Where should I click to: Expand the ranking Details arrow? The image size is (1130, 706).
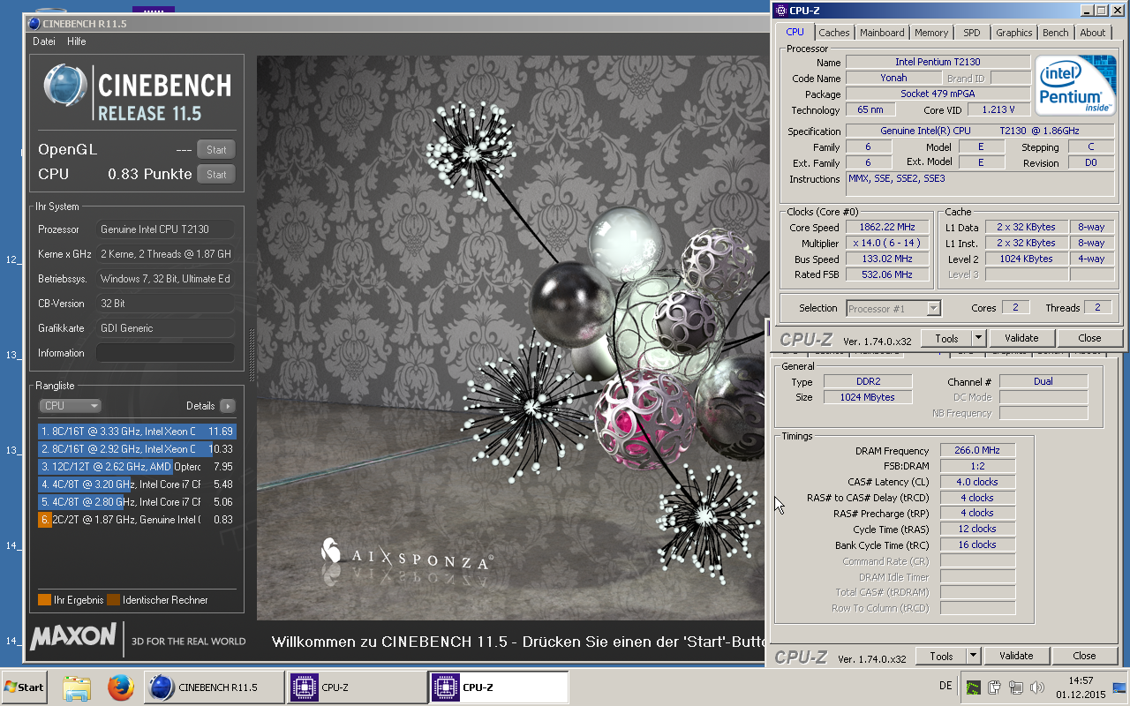(228, 406)
